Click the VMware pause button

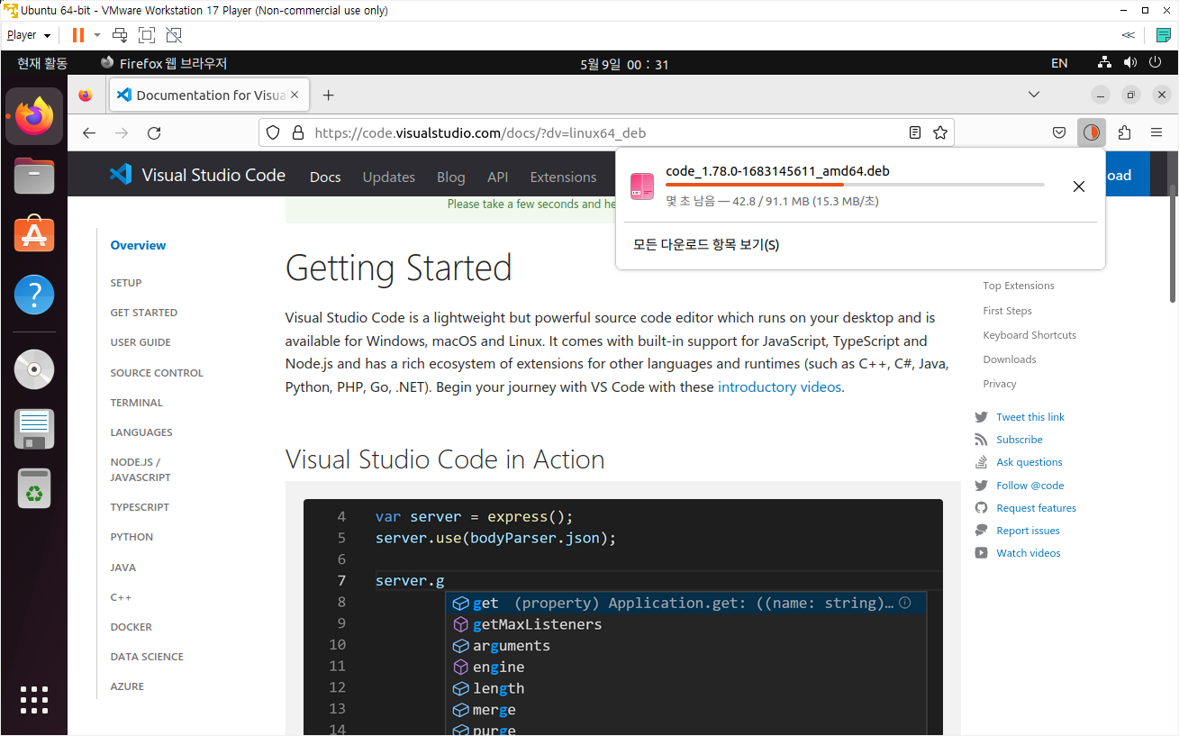(x=78, y=35)
